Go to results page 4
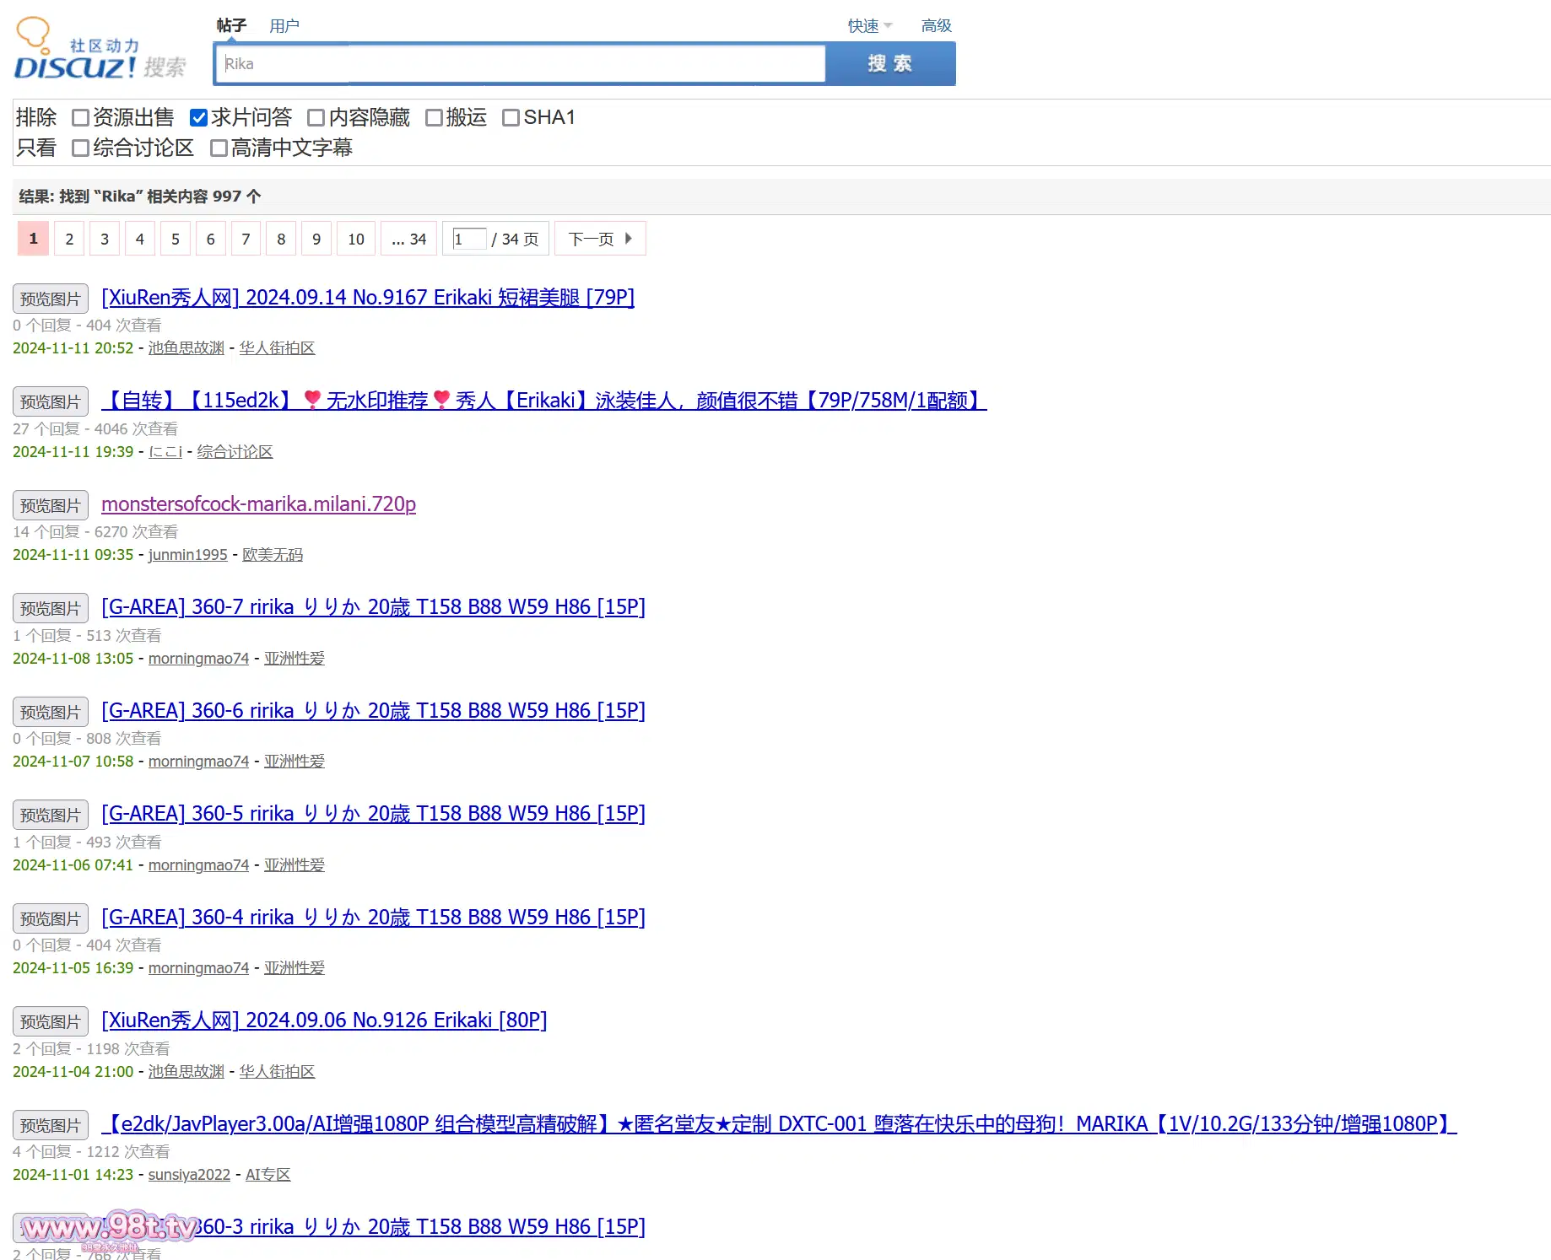1551x1260 pixels. (140, 239)
